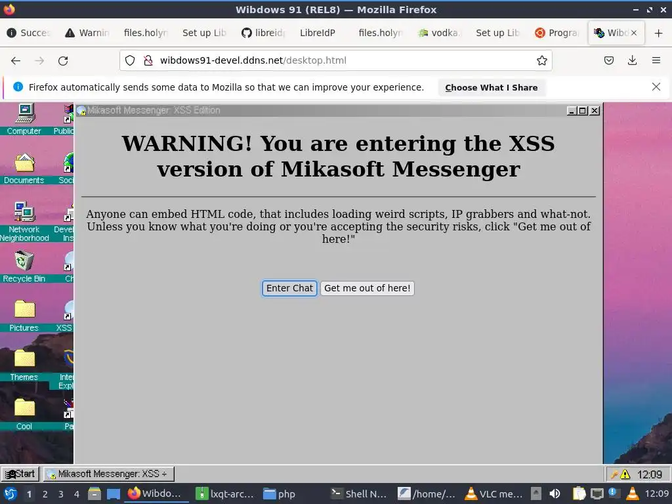This screenshot has height=504, width=672.
Task: Switch to the 'Warnin' tab
Action: 87,33
